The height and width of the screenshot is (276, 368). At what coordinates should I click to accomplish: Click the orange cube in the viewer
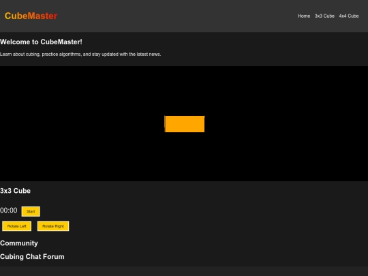point(185,124)
